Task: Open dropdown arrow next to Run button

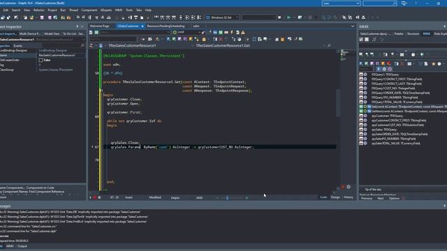Action: tap(293, 17)
